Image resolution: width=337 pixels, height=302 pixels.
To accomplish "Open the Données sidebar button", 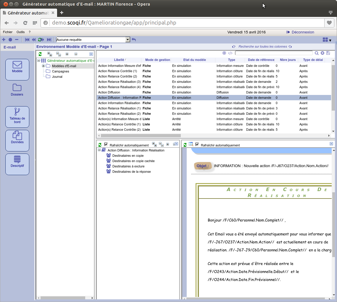I will [x=17, y=140].
